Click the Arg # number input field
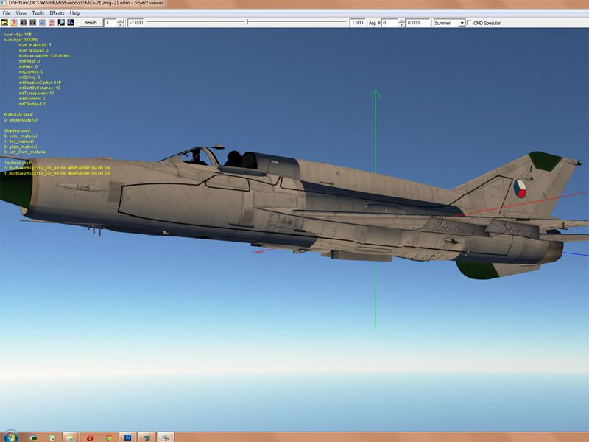The image size is (589, 442). [x=389, y=23]
